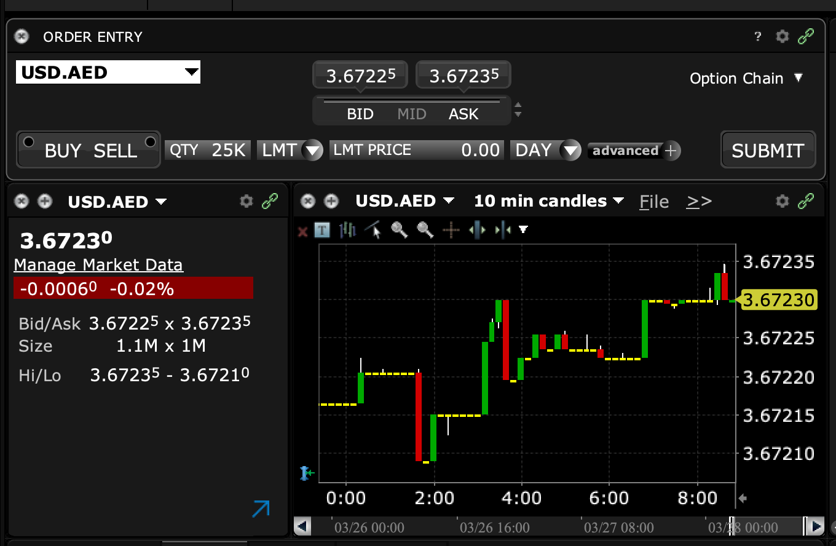Open Option Chain dropdown
Image resolution: width=836 pixels, height=546 pixels.
click(746, 78)
